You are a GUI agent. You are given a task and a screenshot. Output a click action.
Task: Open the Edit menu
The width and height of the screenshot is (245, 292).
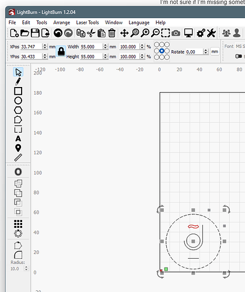26,23
